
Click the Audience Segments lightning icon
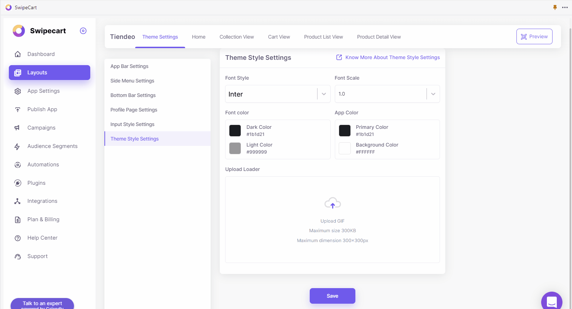17,146
